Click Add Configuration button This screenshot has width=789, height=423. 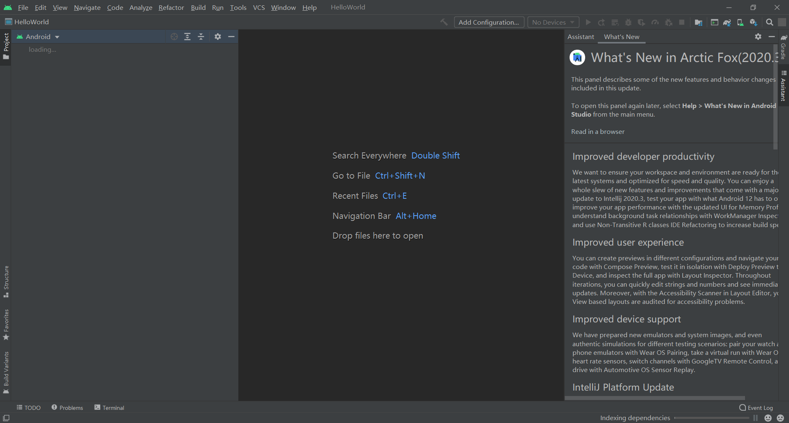tap(489, 22)
